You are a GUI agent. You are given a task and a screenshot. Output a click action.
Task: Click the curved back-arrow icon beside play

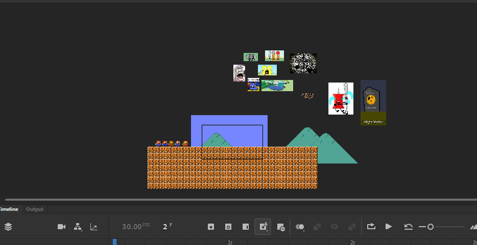(x=408, y=226)
